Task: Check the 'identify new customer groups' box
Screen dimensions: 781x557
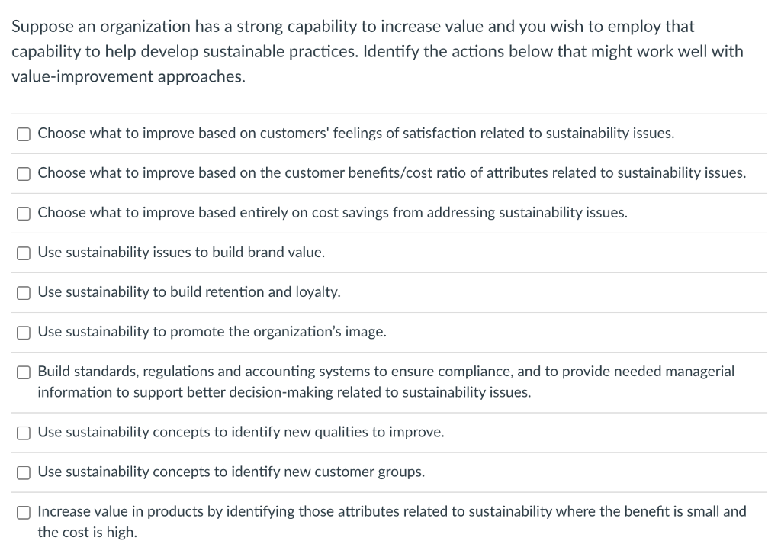Action: tap(23, 472)
